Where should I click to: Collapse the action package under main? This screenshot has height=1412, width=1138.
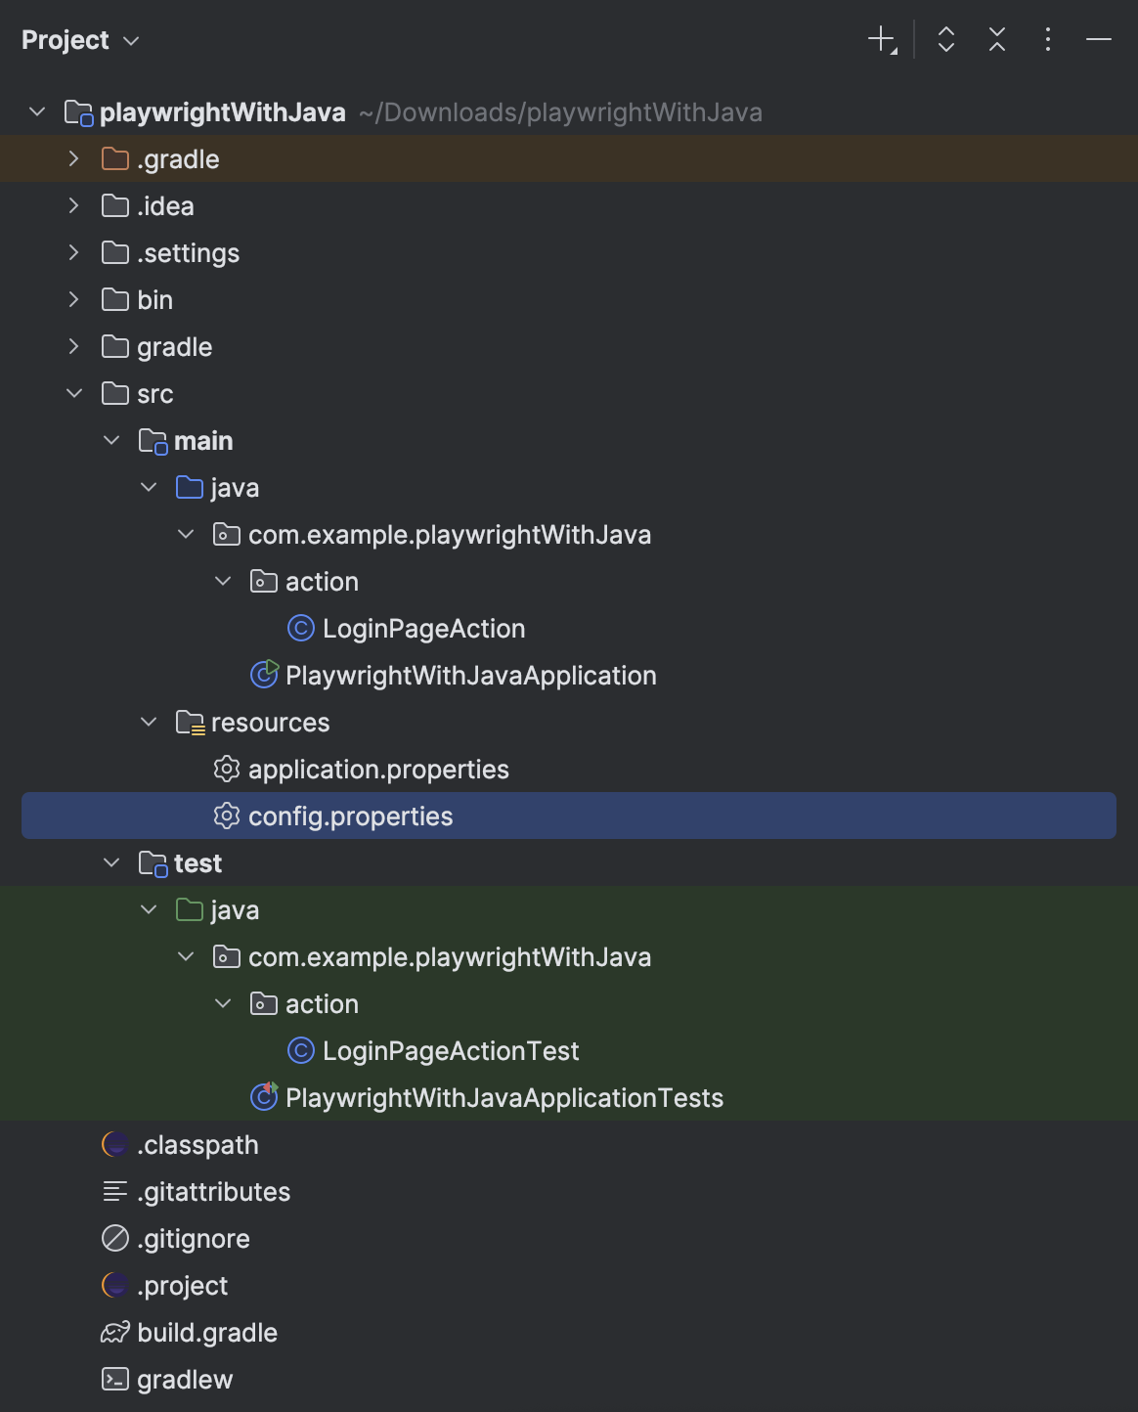click(x=223, y=582)
